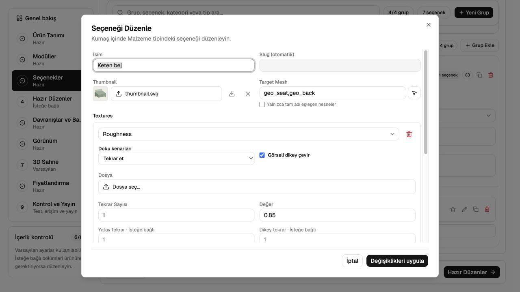Uncheck Görseli dikey çevir
Screen dimensions: 520x292
click(x=262, y=155)
